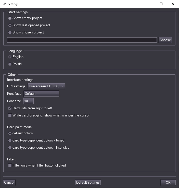Switch language to English
The width and height of the screenshot is (179, 188).
(10, 57)
